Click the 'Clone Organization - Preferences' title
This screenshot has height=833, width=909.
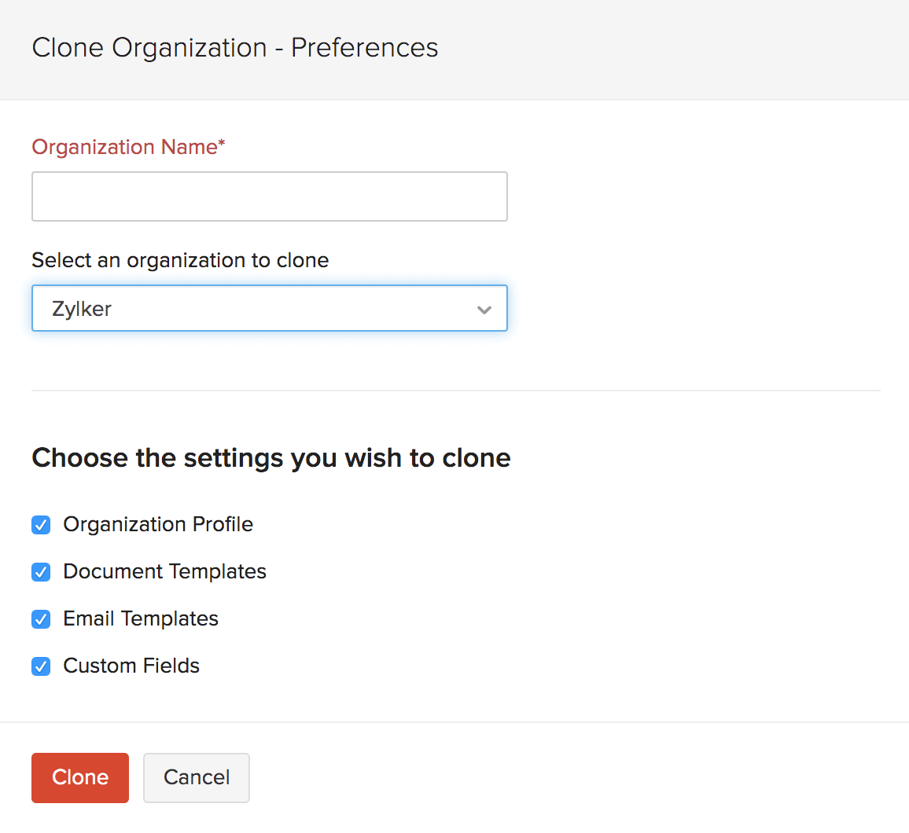(x=234, y=48)
